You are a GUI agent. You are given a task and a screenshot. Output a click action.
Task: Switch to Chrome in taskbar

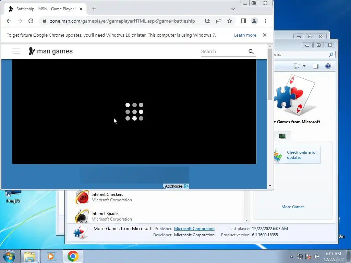73,256
